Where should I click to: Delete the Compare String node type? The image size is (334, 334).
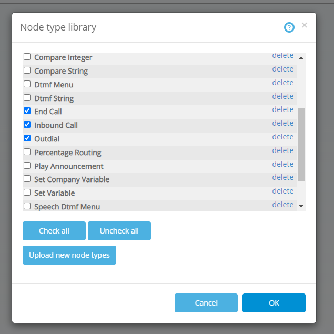tap(283, 69)
